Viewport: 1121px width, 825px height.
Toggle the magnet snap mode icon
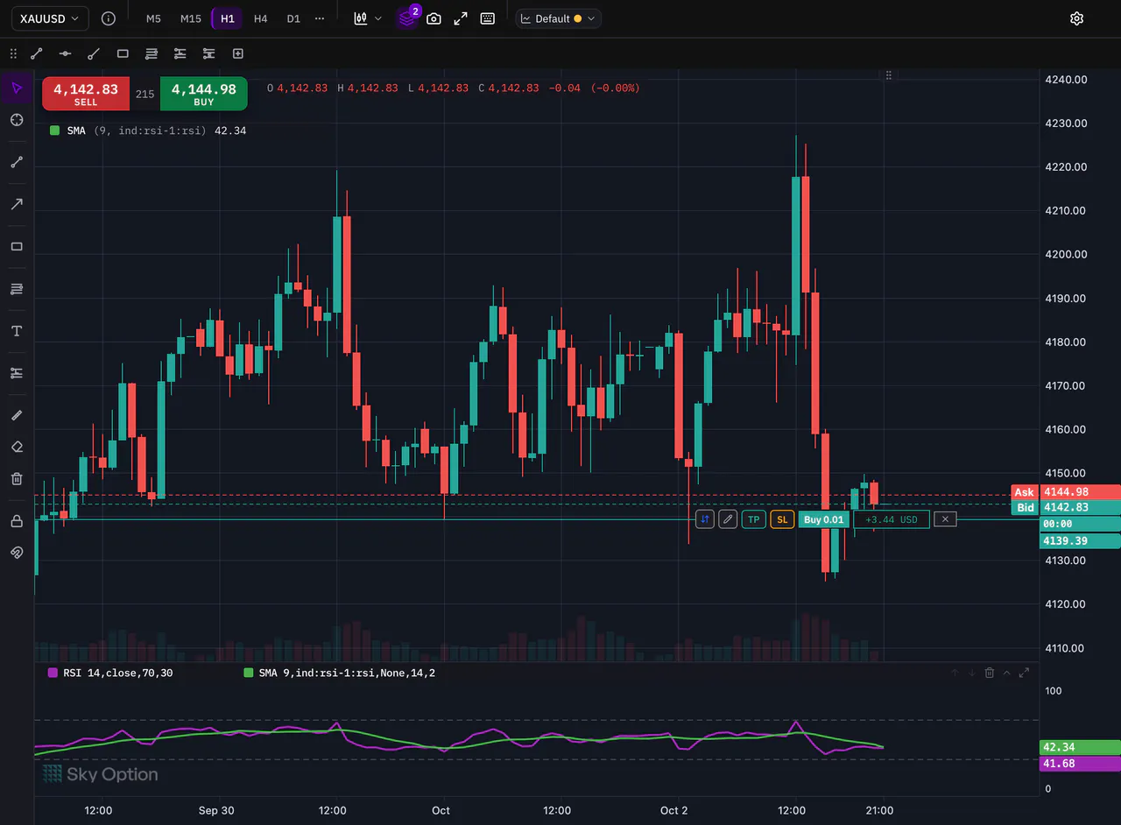pyautogui.click(x=17, y=553)
